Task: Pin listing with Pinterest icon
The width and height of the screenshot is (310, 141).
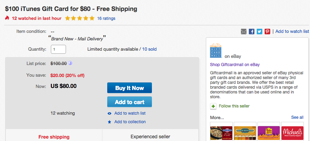Action: tap(267, 31)
